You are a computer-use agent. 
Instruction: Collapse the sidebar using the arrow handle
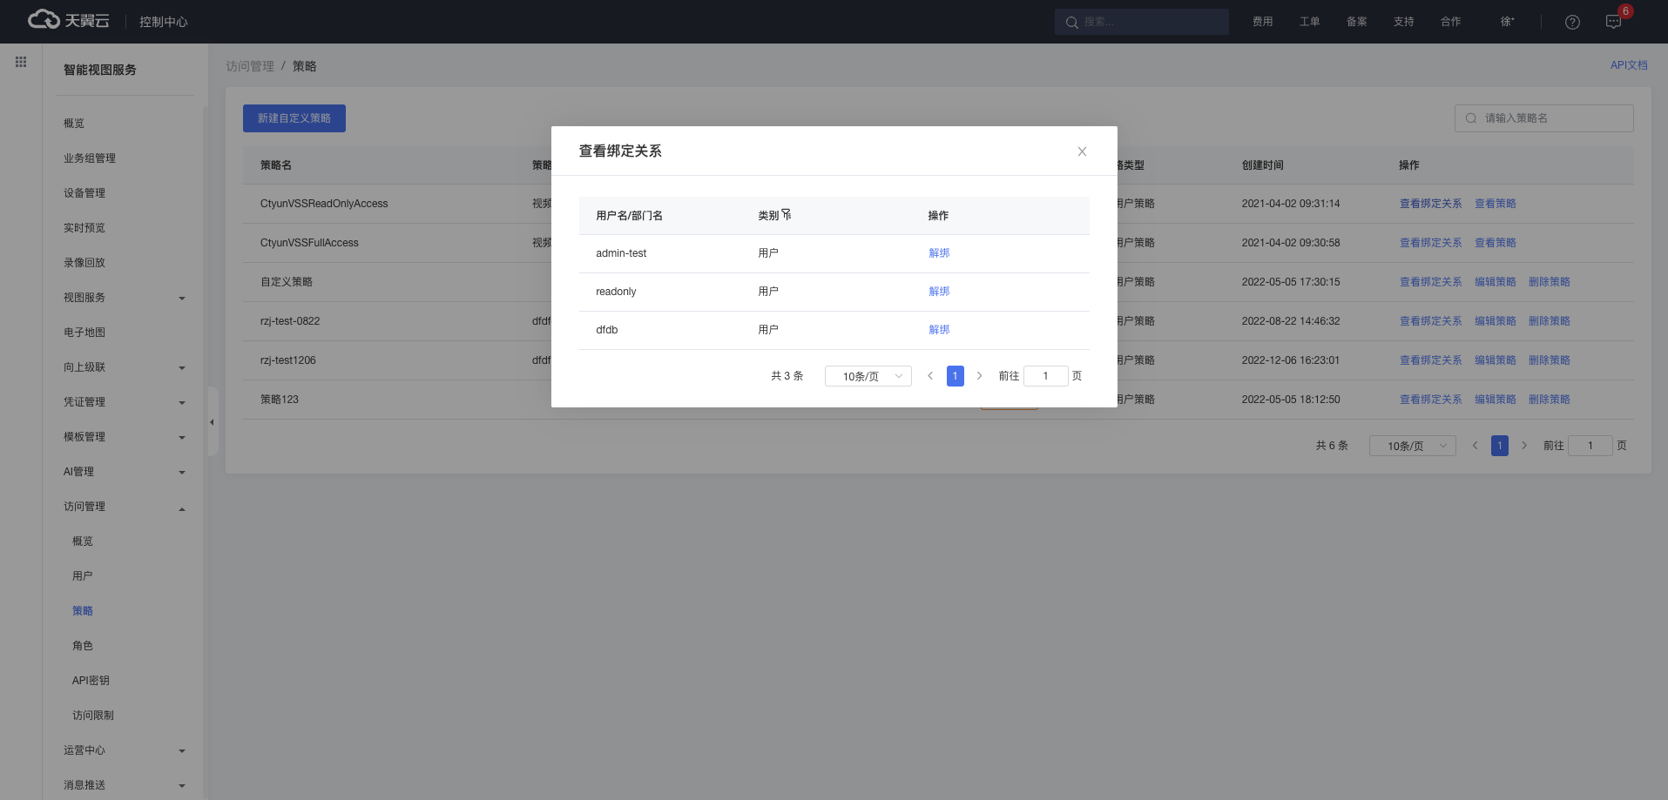point(212,422)
